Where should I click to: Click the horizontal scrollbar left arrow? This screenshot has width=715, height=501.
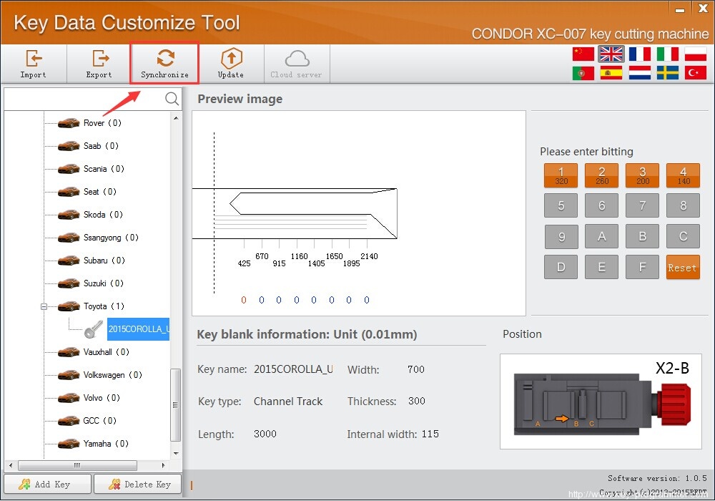point(11,465)
